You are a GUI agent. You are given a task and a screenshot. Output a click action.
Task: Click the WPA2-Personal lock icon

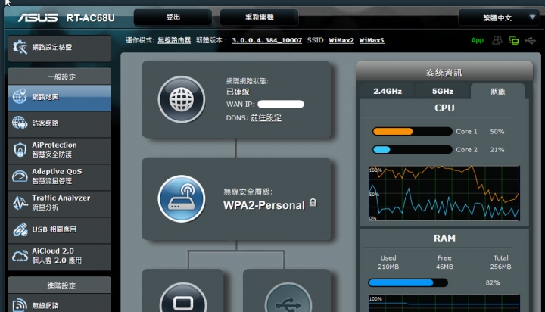tap(313, 203)
